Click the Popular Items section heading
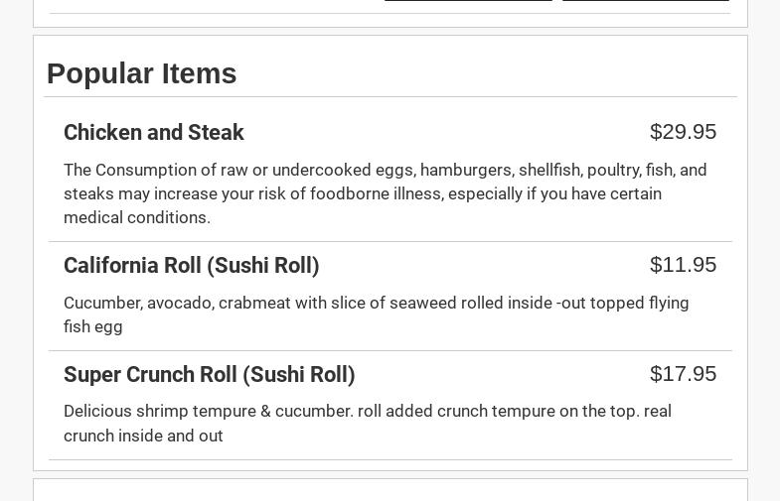The height and width of the screenshot is (501, 780). point(142,73)
